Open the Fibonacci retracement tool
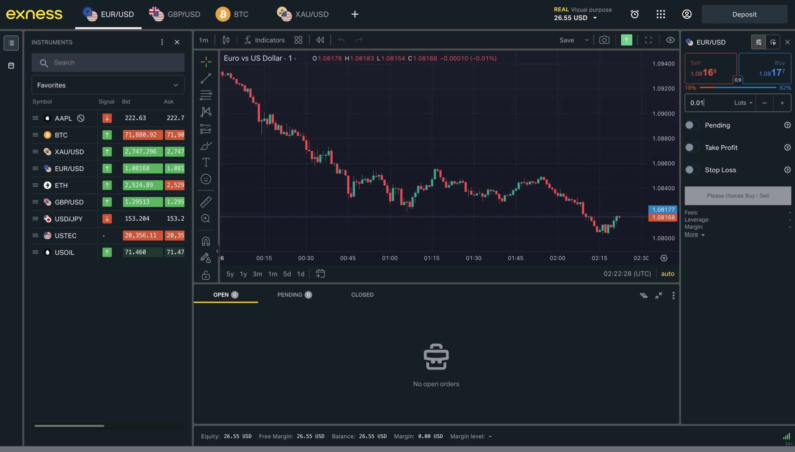Screen dimensions: 795x452 206,95
